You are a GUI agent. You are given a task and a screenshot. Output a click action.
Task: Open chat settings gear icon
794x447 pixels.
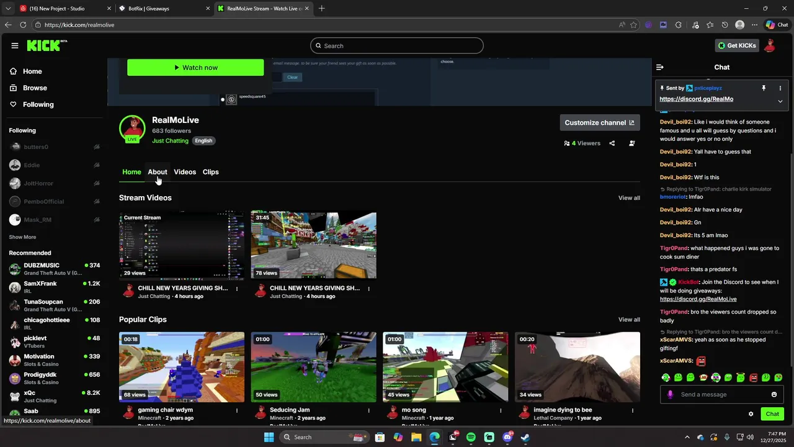751,414
